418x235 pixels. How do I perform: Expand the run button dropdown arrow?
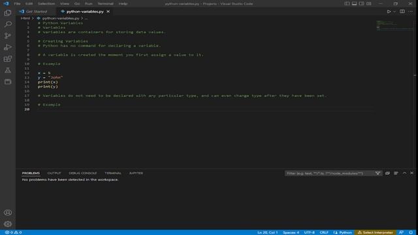[x=394, y=12]
